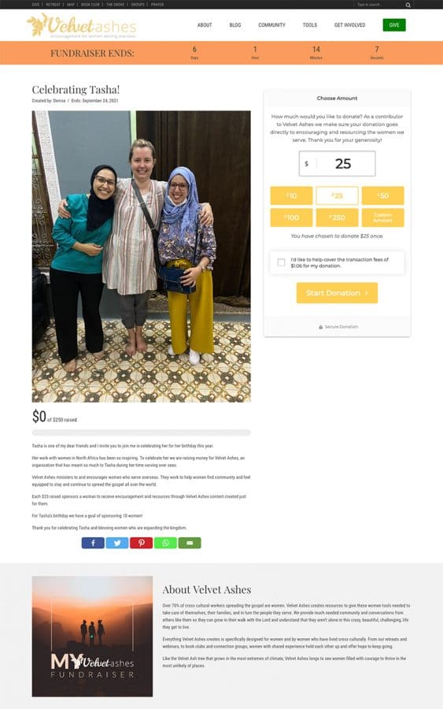The width and height of the screenshot is (443, 709).
Task: Pin the page with the Pinterest icon
Action: 142,543
